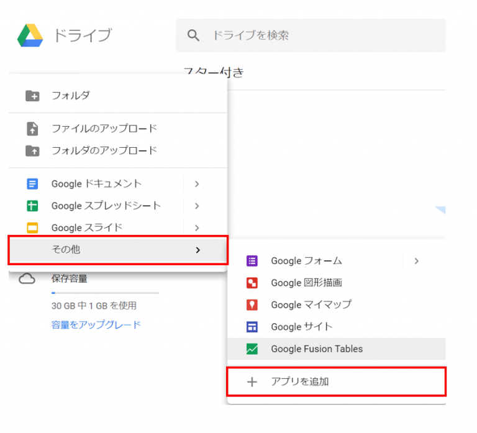Click the folder upload icon
Viewport: 477px width, 433px height.
click(x=32, y=150)
